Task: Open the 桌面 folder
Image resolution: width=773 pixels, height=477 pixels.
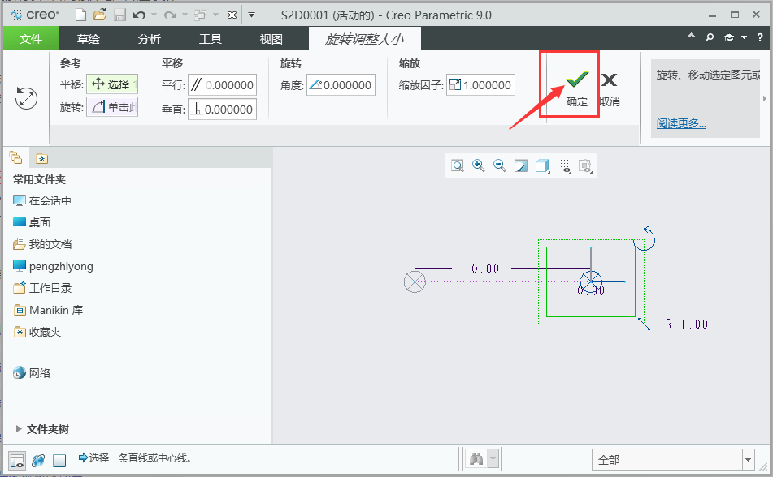Action: click(32, 222)
